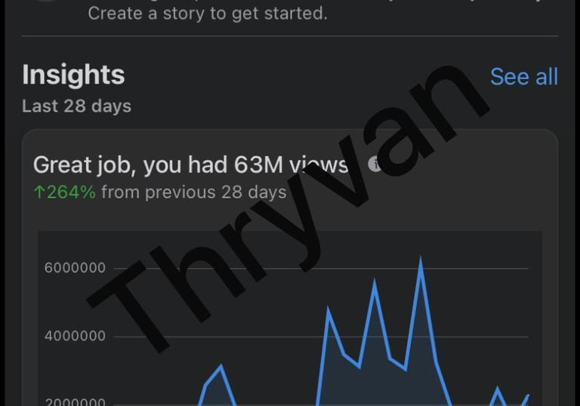Click the 264% growth percentage
580x406 pixels.
pyautogui.click(x=71, y=192)
